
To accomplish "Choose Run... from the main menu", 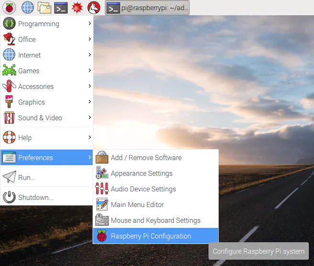I will click(46, 177).
